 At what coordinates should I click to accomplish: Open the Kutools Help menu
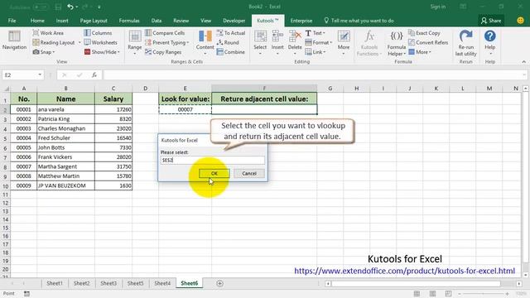489,42
